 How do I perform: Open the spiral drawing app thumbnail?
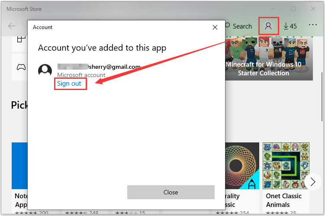point(242,166)
